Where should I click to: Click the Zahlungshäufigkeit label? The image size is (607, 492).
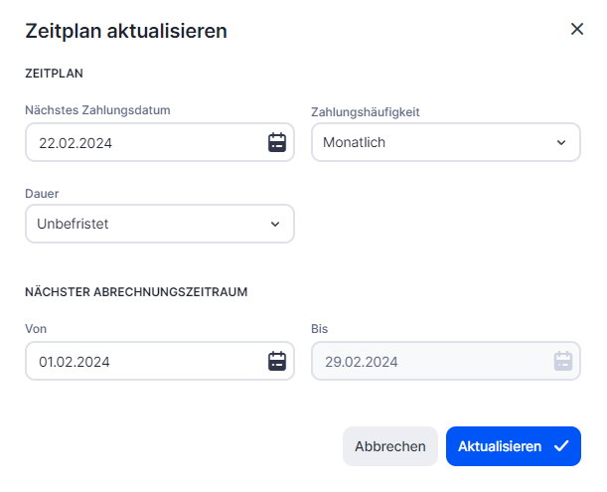(x=365, y=112)
